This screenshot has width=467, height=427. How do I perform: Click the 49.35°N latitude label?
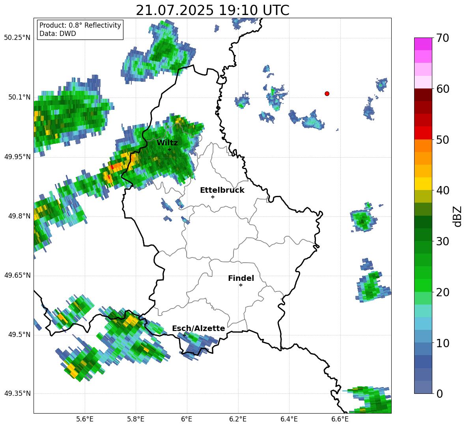(17, 393)
